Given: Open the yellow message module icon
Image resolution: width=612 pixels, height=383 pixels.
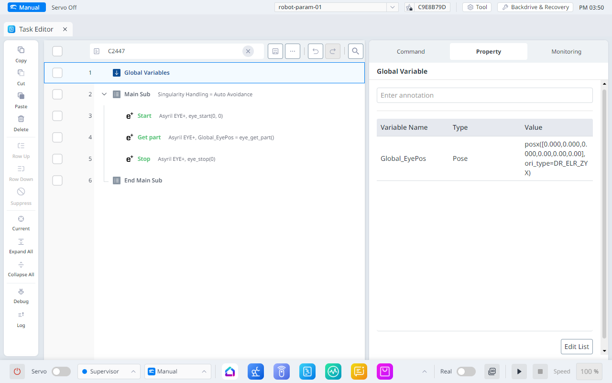Looking at the screenshot, I should [359, 372].
